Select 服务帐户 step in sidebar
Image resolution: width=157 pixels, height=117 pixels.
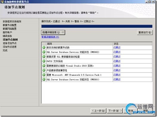tap(7, 32)
